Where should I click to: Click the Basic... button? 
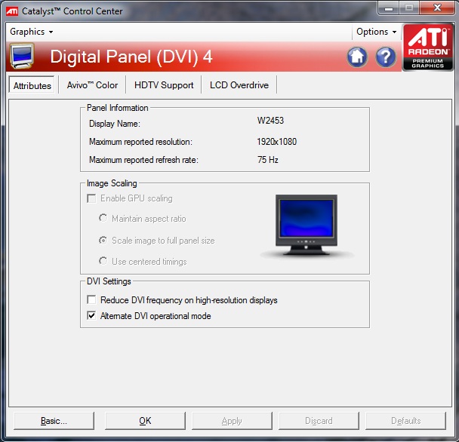click(54, 421)
